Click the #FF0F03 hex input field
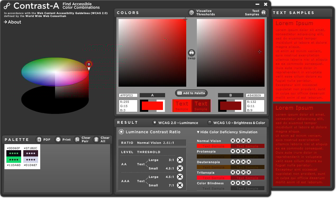Screen dimensions: 336x198 (x=128, y=95)
